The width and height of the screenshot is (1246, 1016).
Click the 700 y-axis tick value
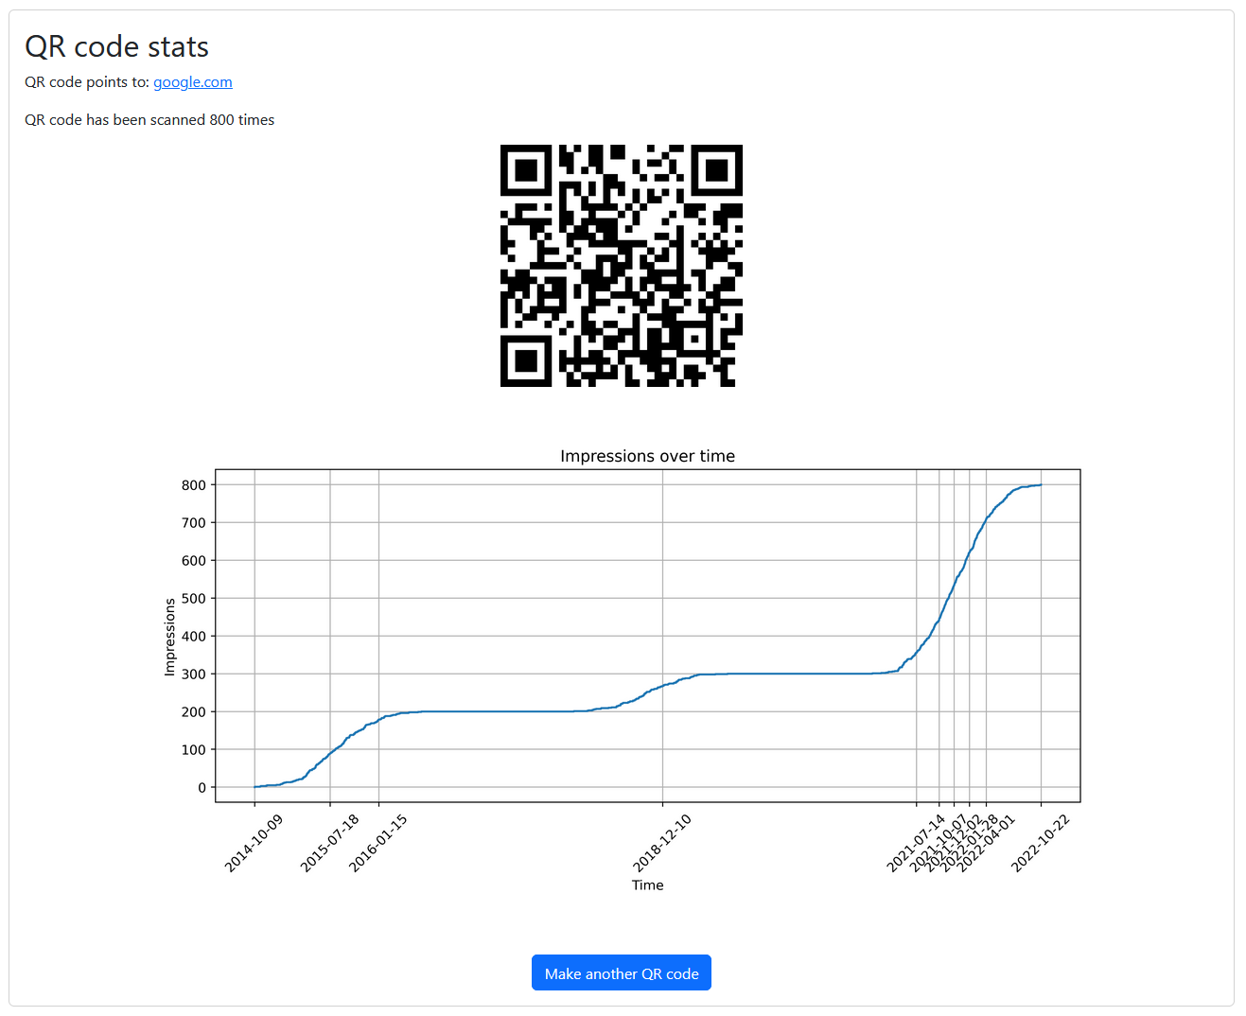(194, 523)
